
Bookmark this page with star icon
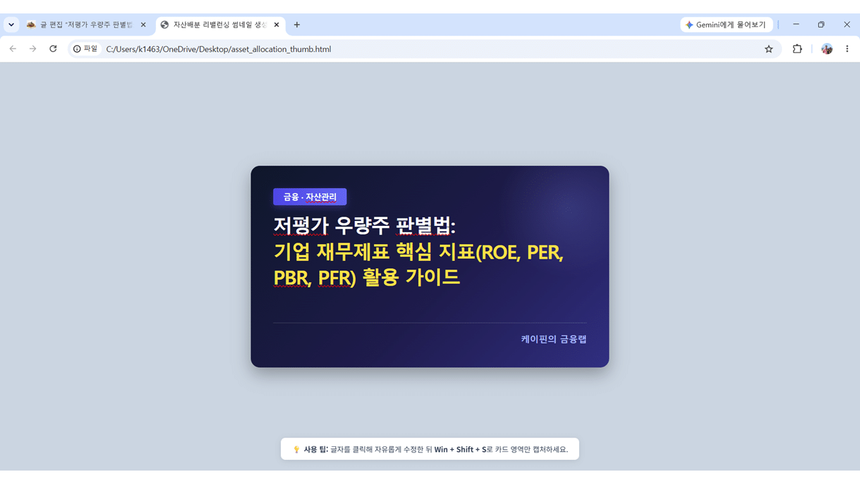pos(769,49)
